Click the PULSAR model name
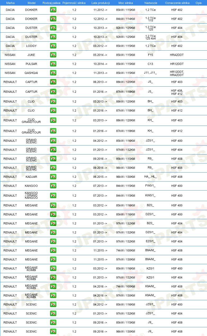 click(31, 64)
